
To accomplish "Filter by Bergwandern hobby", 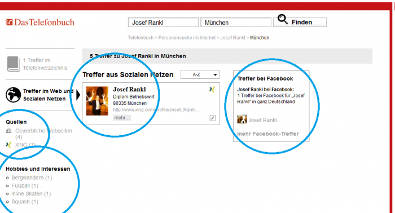I will click(32, 178).
